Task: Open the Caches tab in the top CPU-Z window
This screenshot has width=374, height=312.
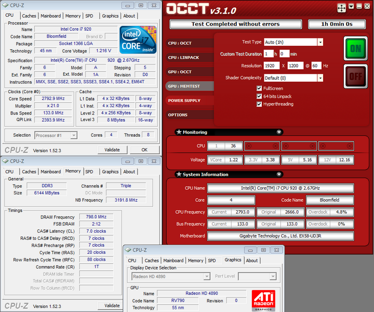Action: click(29, 16)
